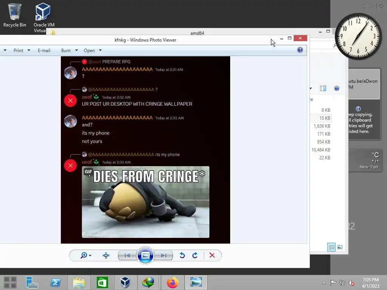
Task: Open Action Center flag icon
Action: [333, 283]
